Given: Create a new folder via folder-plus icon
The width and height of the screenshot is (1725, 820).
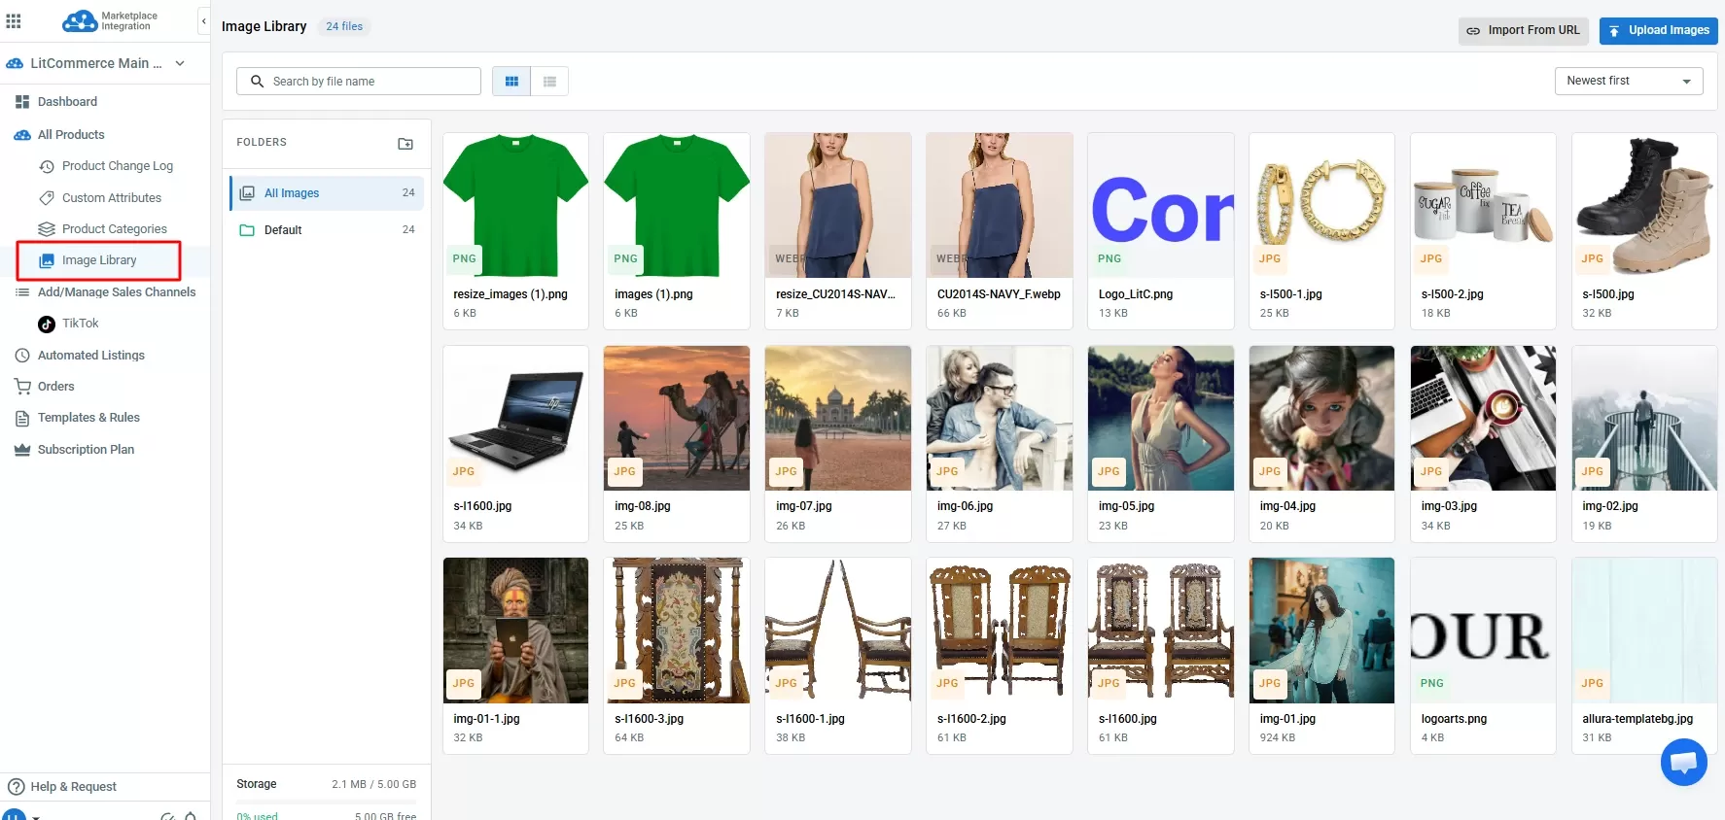Looking at the screenshot, I should [x=405, y=143].
